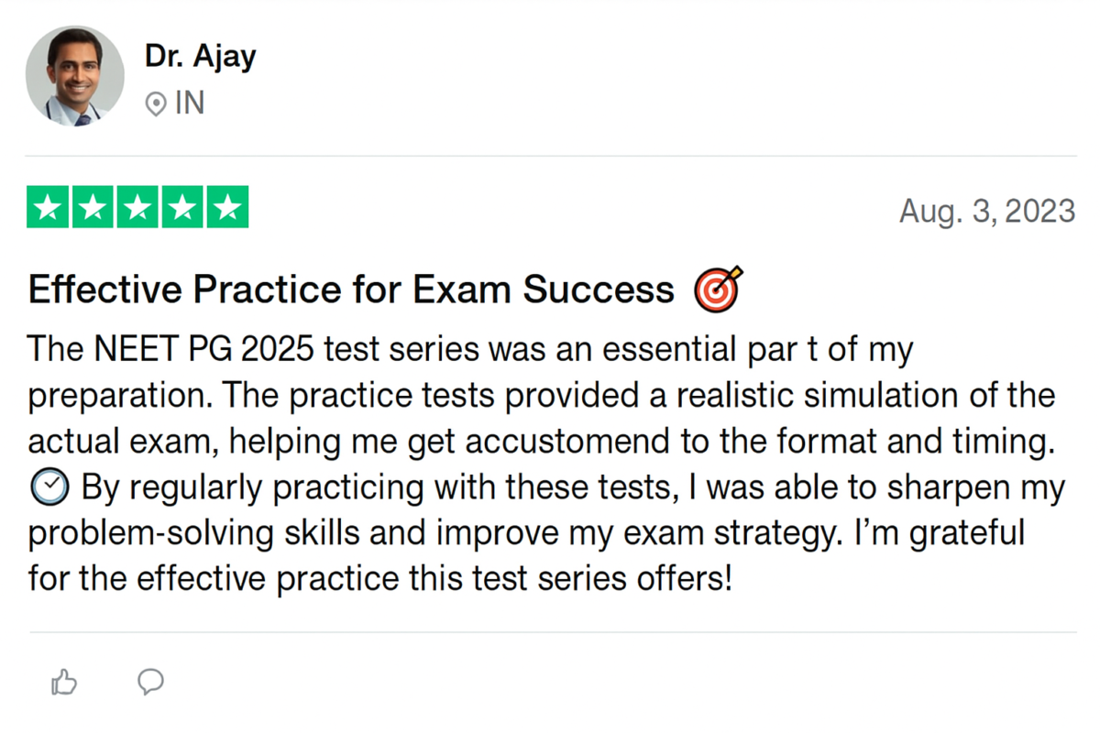
Task: Click line starting preparation. The practice tests
Action: pos(542,397)
